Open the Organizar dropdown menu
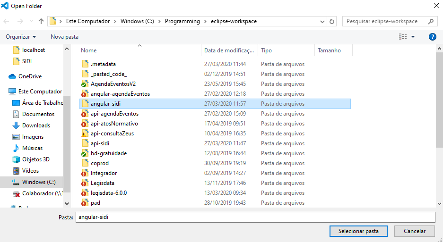 pos(21,37)
